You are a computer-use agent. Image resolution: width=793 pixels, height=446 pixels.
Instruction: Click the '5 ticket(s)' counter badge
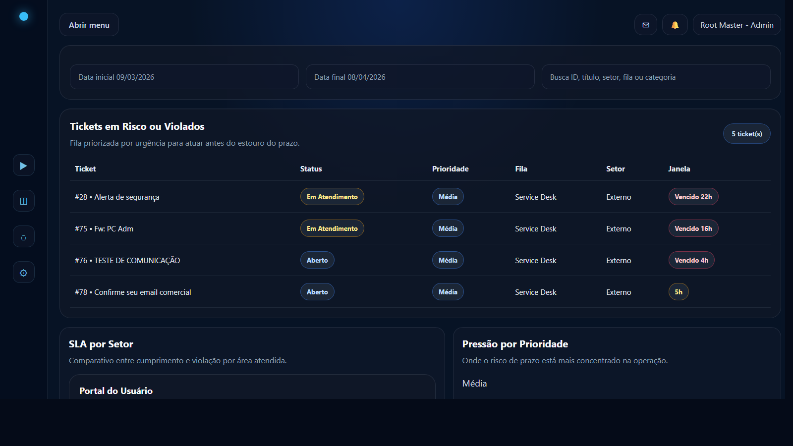click(746, 133)
